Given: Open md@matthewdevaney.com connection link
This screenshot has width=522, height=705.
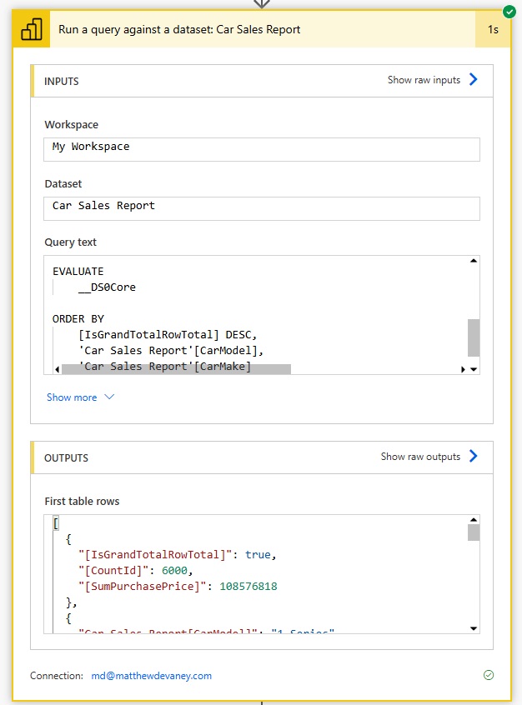Looking at the screenshot, I should [x=151, y=676].
